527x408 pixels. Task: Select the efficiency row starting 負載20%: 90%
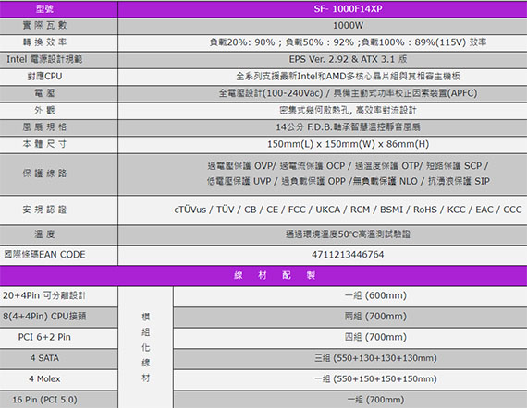pos(348,42)
